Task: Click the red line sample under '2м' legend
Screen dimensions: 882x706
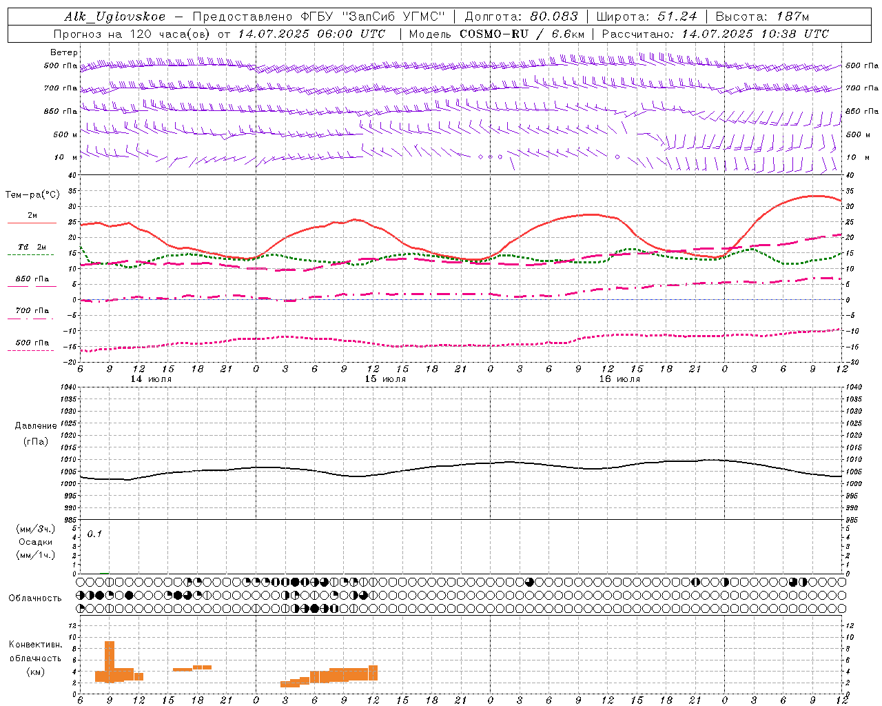Action: tap(32, 223)
